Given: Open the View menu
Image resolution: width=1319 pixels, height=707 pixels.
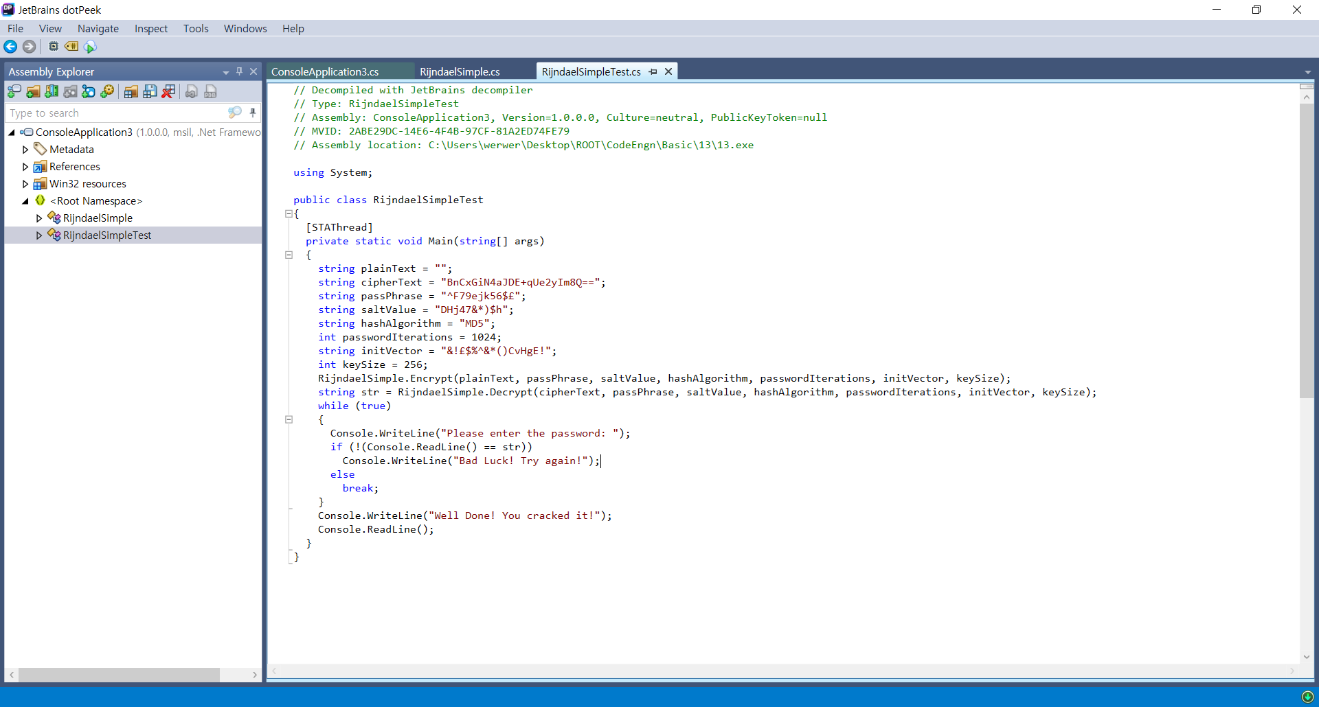Looking at the screenshot, I should 50,28.
